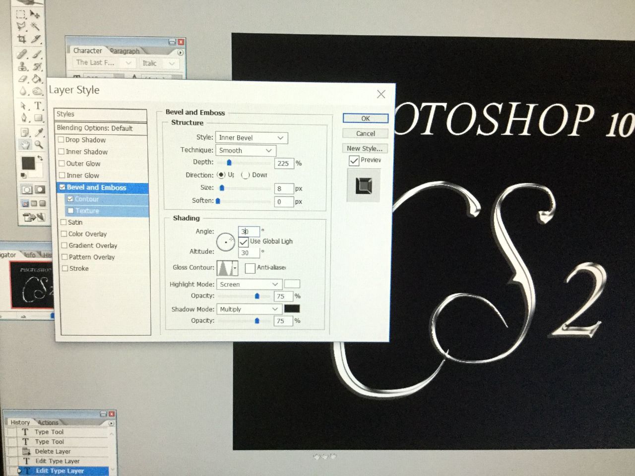Open the Highlight Mode dropdown
Viewport: 635px width, 476px height.
pyautogui.click(x=250, y=285)
